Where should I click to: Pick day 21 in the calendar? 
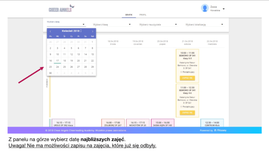click(85, 61)
